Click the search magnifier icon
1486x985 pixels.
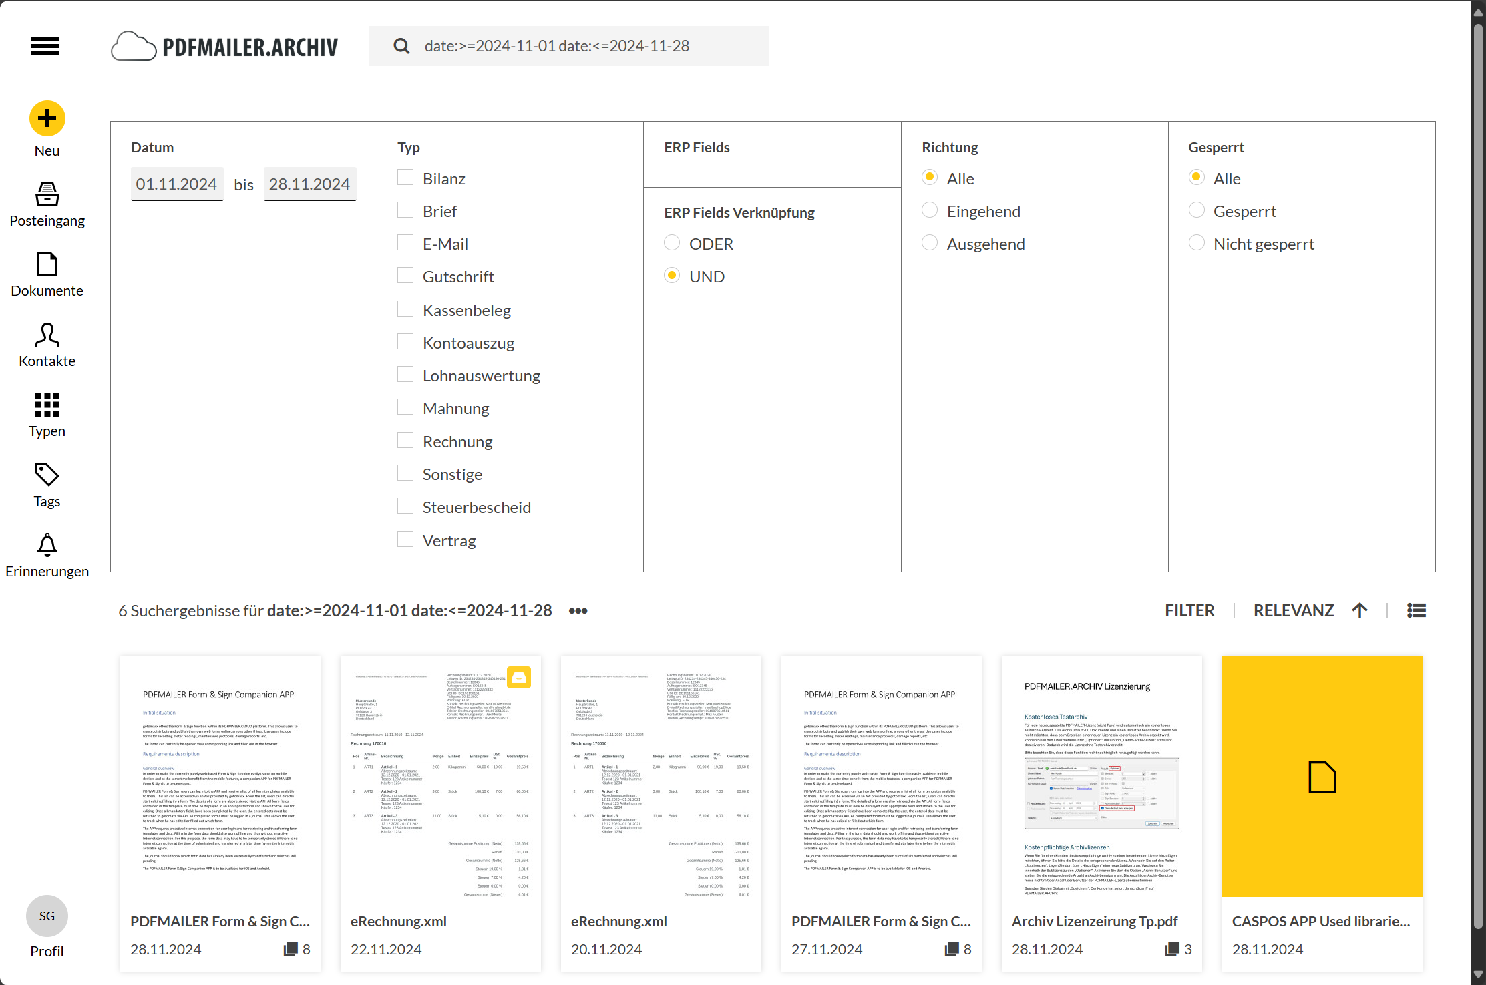tap(401, 46)
